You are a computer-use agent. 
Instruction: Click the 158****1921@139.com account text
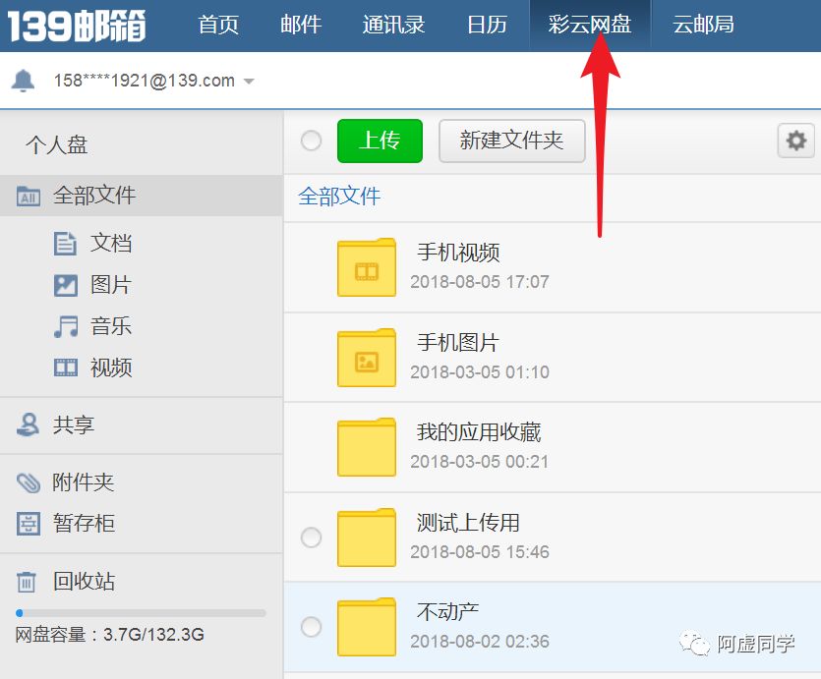[x=144, y=81]
